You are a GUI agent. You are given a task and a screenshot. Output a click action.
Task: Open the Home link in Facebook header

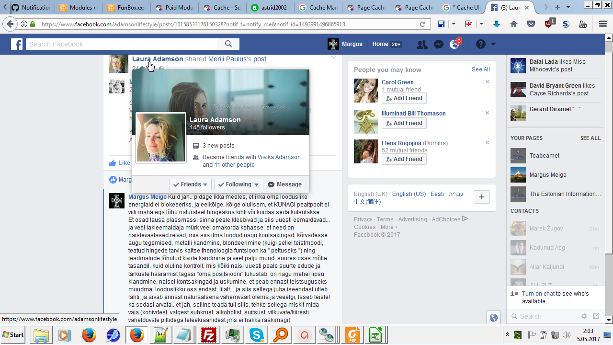(x=380, y=44)
